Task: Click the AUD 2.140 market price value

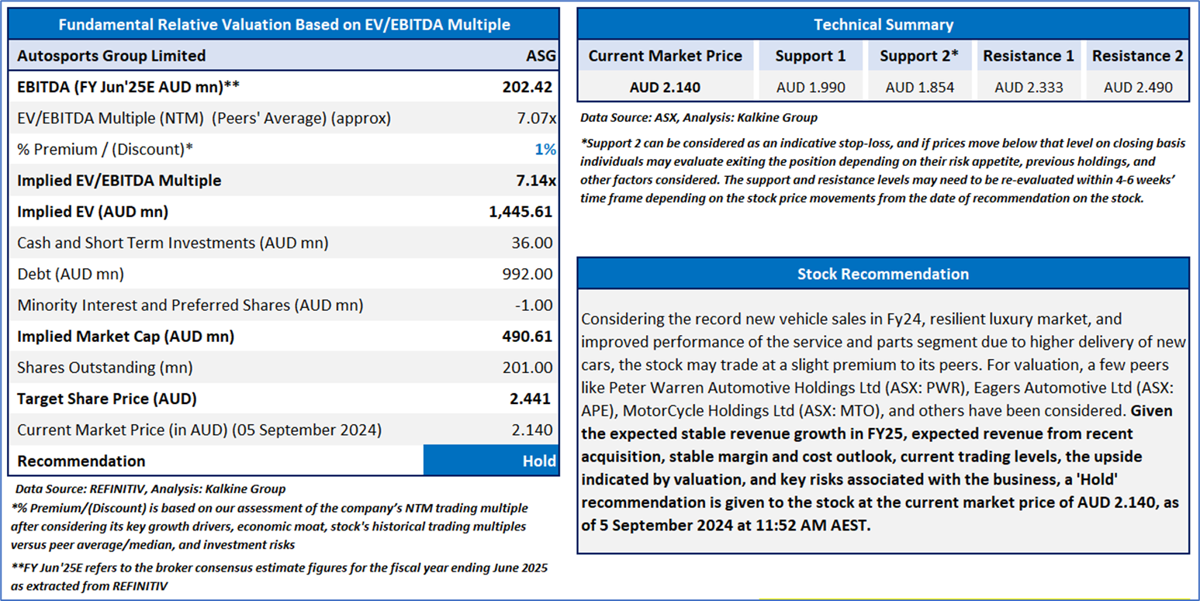Action: (665, 88)
